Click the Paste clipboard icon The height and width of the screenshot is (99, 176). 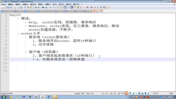pos(31,7)
